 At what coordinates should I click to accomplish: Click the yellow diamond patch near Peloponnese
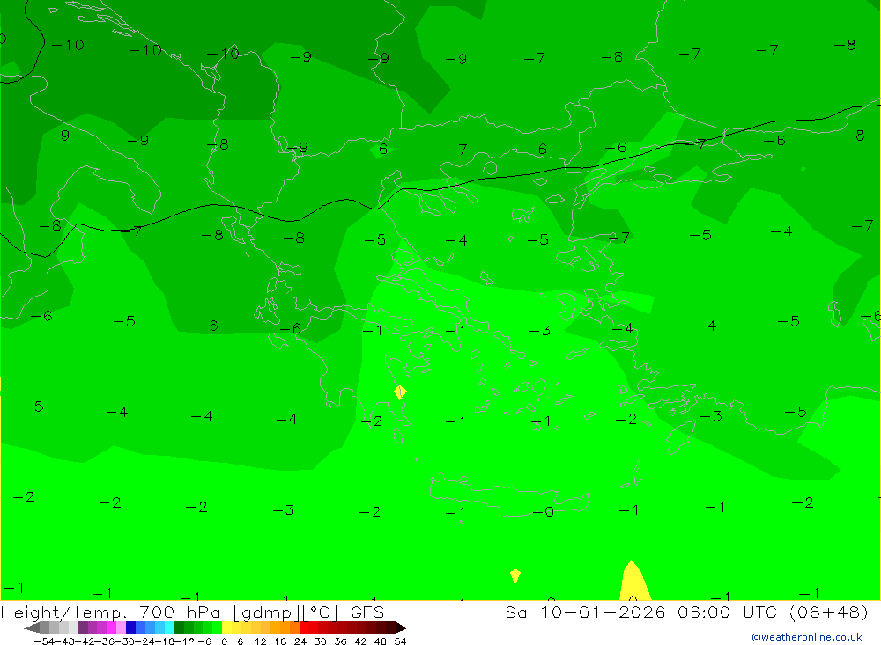tap(400, 392)
